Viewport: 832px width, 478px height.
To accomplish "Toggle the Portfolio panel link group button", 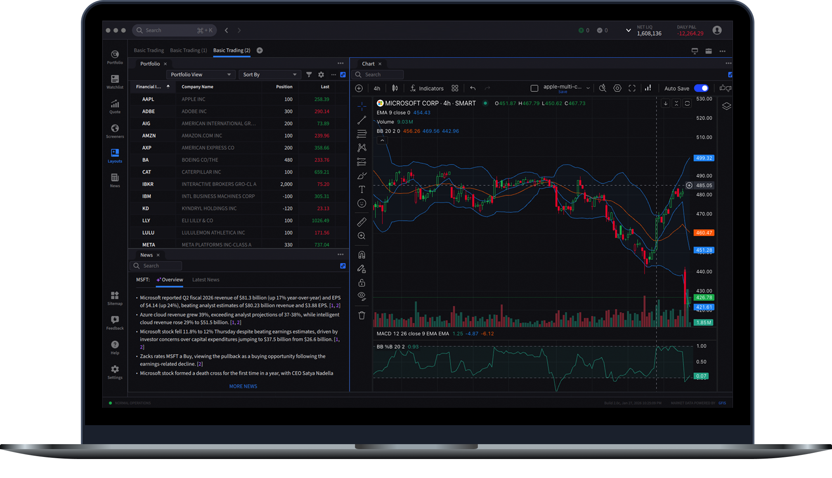I will click(x=343, y=75).
